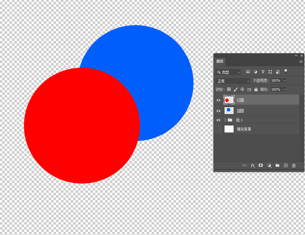
Task: Hide the 红圆 layer
Action: [218, 100]
